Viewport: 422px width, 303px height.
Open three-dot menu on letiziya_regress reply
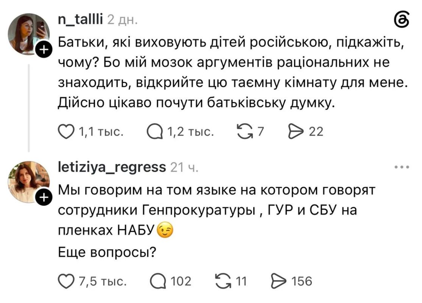pos(402,167)
